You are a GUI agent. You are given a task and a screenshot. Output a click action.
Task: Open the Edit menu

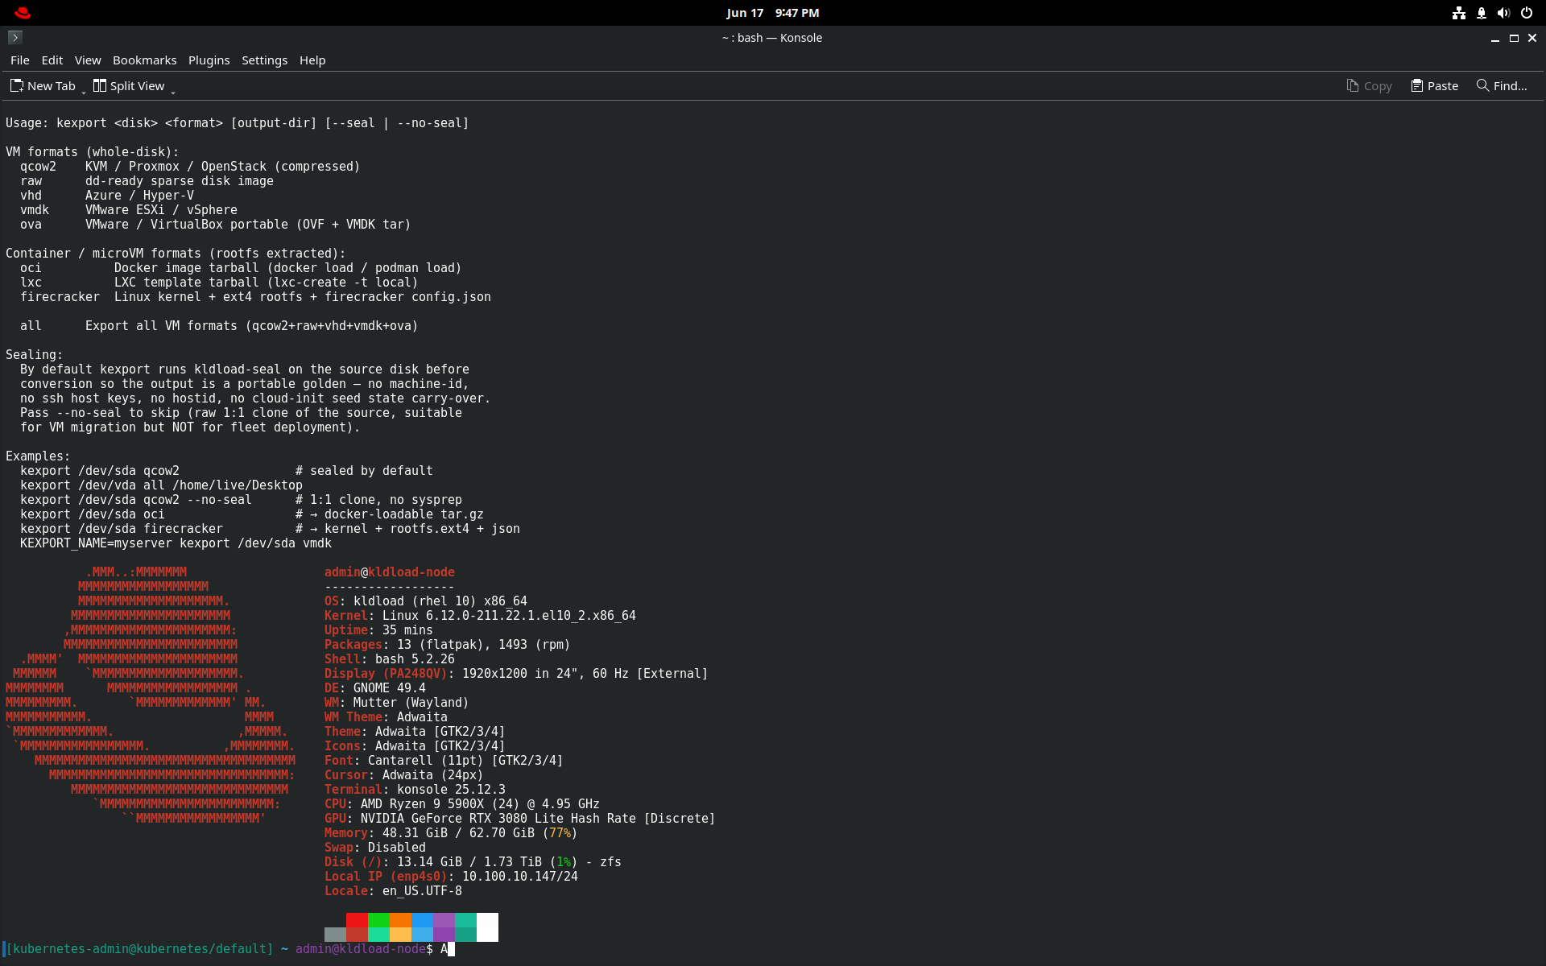point(52,60)
